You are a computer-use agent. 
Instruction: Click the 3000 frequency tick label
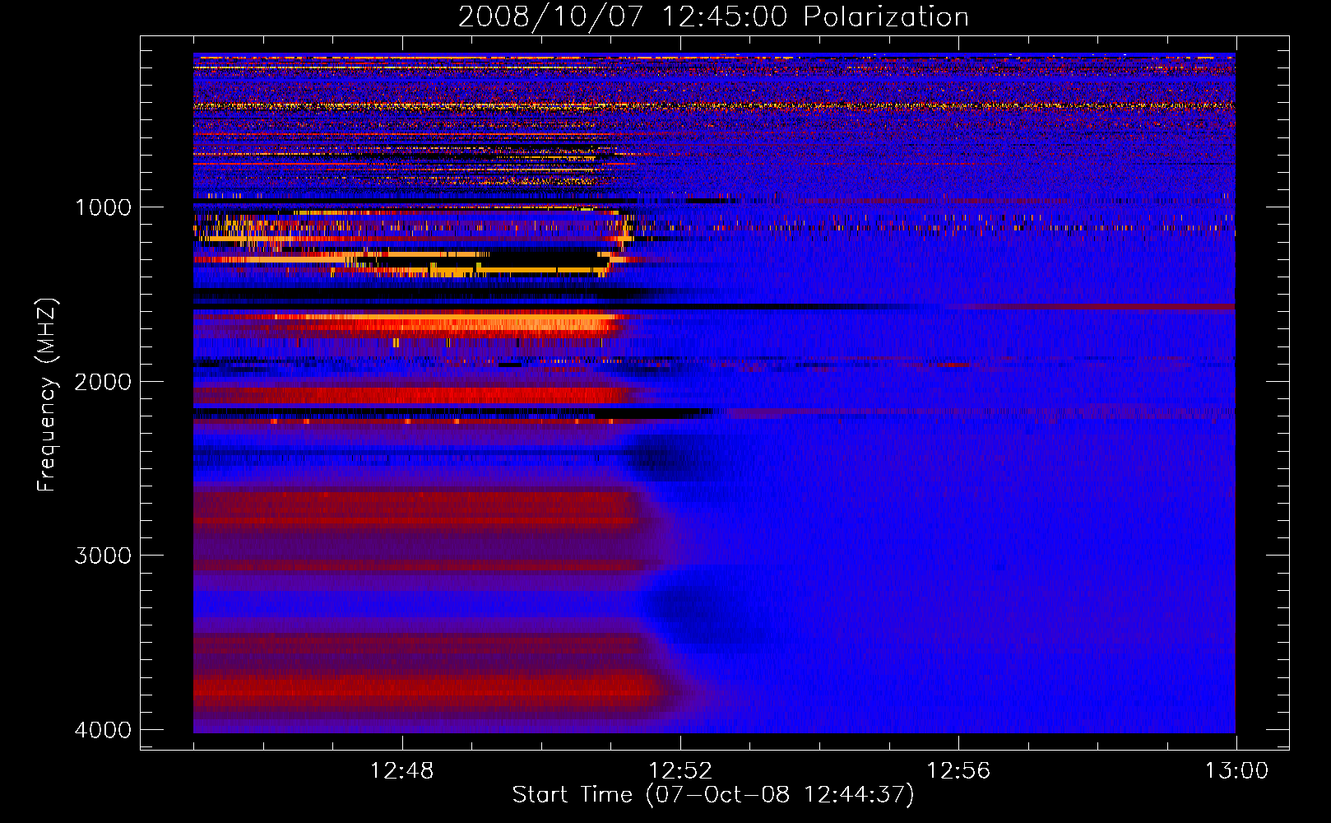[x=103, y=556]
